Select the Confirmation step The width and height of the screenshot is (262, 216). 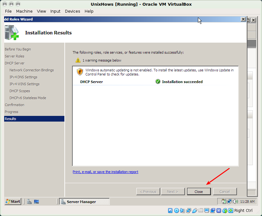(x=15, y=105)
